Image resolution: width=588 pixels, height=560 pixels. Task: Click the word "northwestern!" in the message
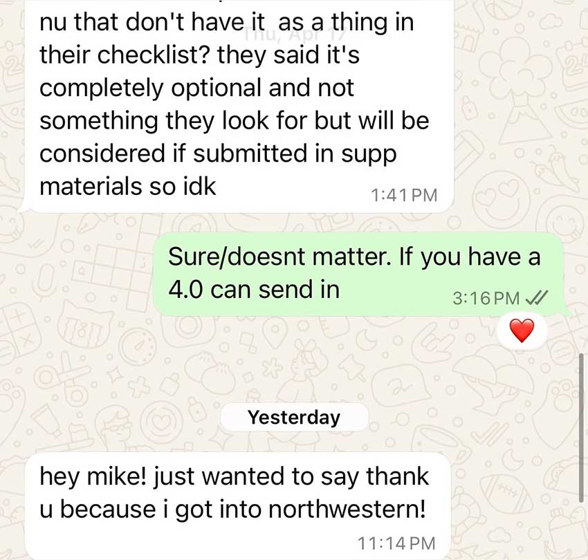(x=347, y=510)
